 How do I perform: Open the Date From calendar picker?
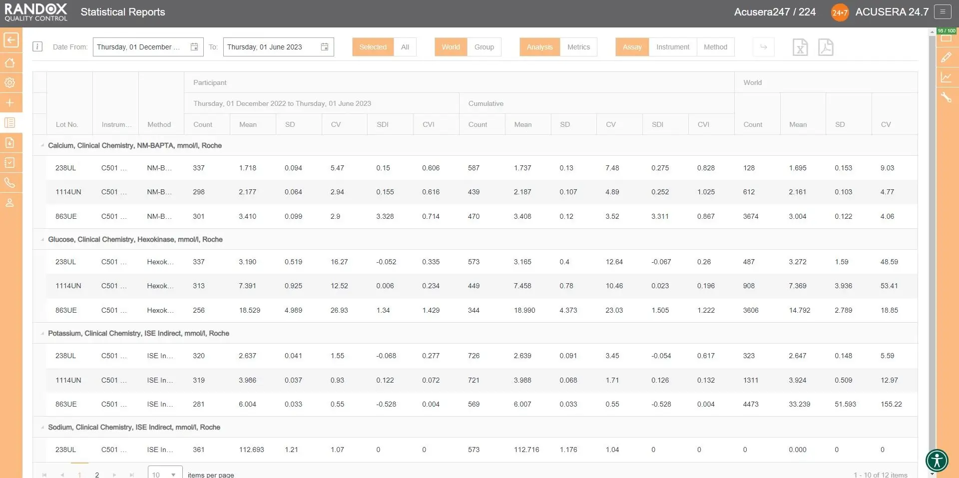click(194, 46)
